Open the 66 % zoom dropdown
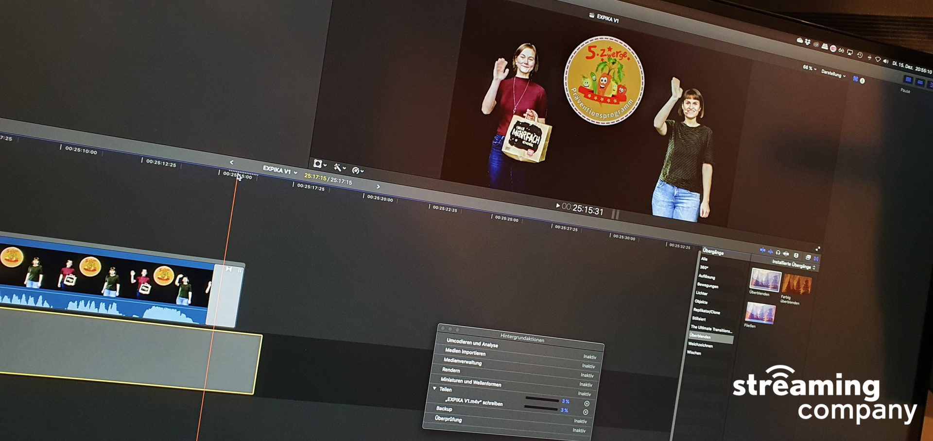The height and width of the screenshot is (441, 933). 810,68
